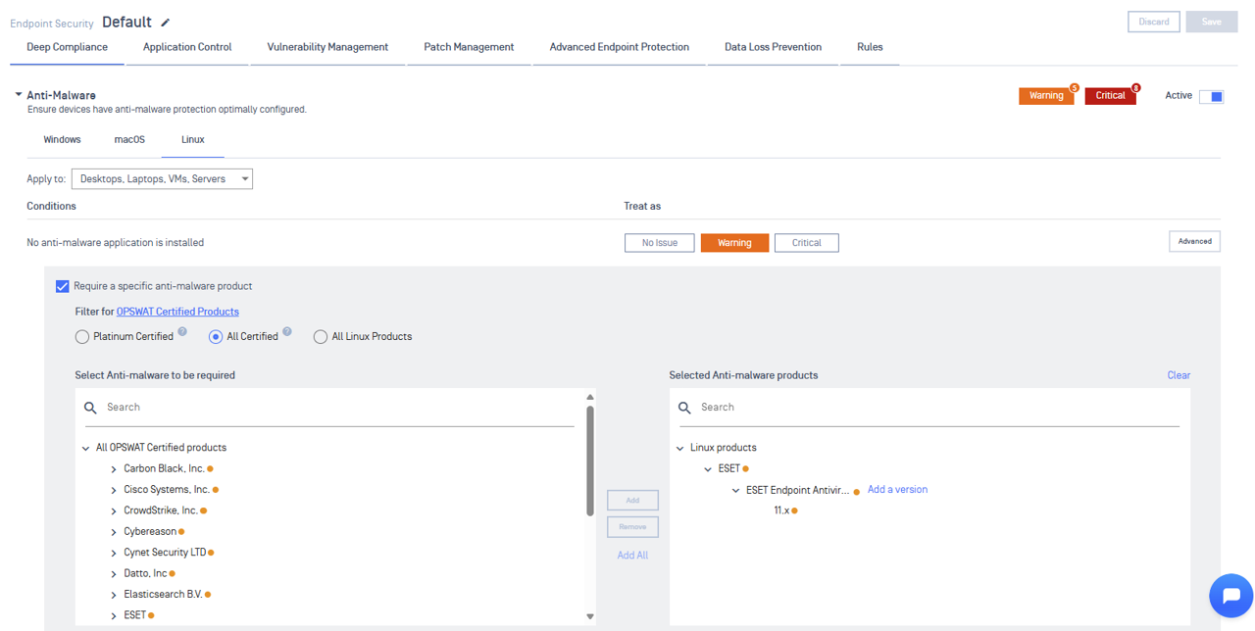The height and width of the screenshot is (631, 1255).
Task: Open the Deep Compliance tab
Action: (x=67, y=47)
